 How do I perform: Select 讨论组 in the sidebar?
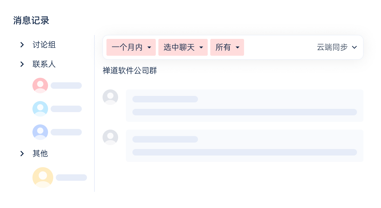tap(44, 45)
